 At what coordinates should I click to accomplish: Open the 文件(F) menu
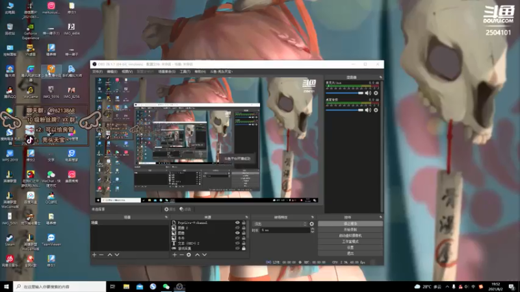[97, 71]
